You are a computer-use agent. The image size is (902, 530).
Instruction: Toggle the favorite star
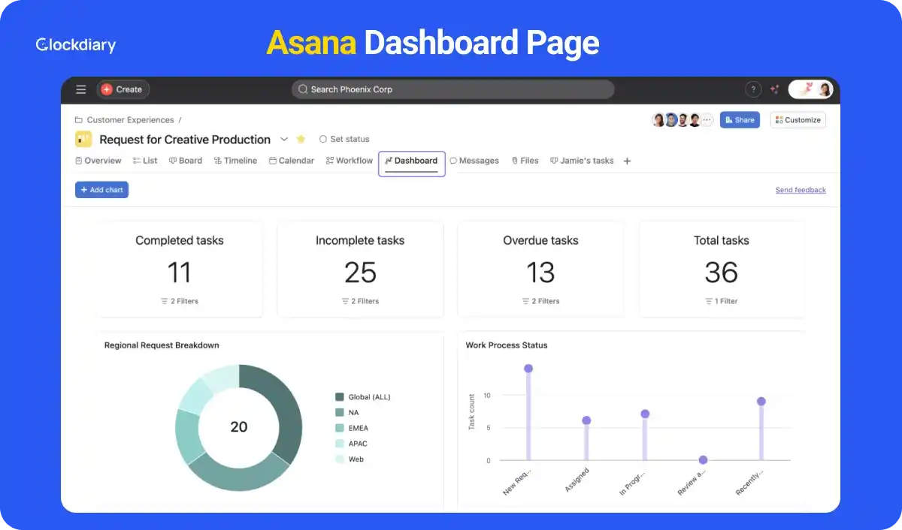click(301, 139)
